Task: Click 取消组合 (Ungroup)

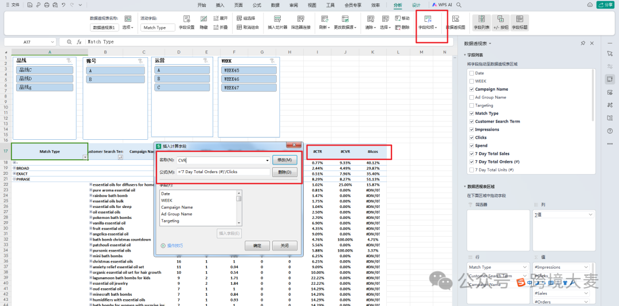Action: 248,28
